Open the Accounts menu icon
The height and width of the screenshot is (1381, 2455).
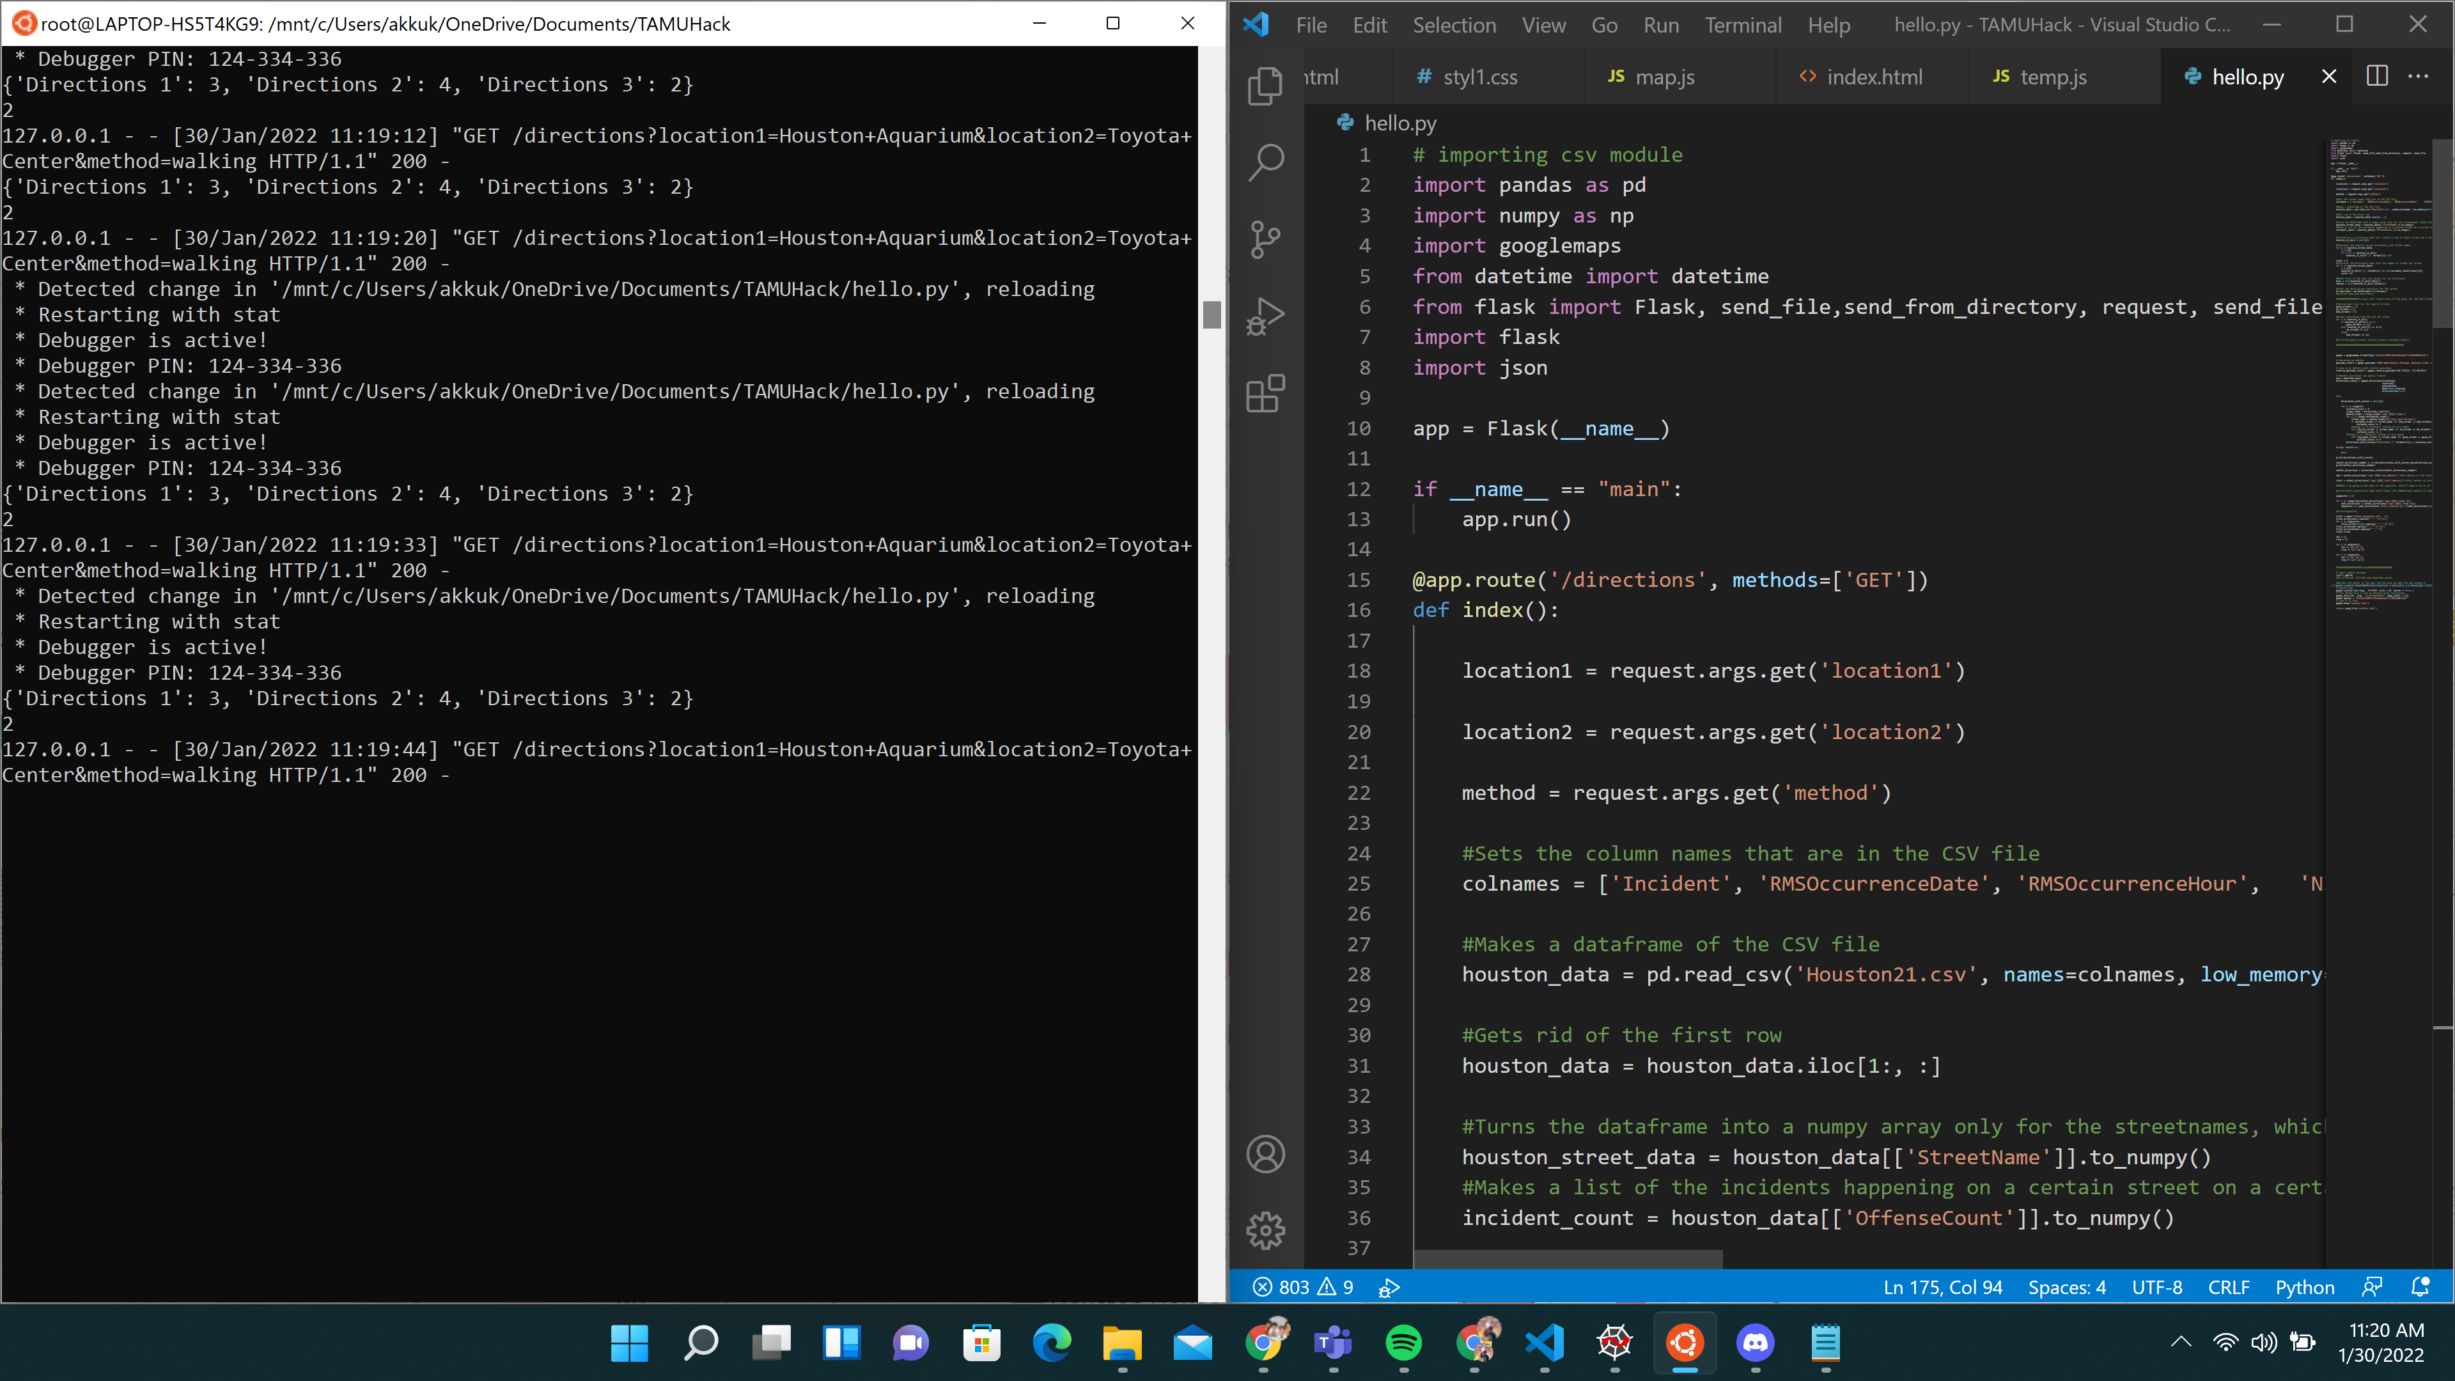coord(1265,1154)
